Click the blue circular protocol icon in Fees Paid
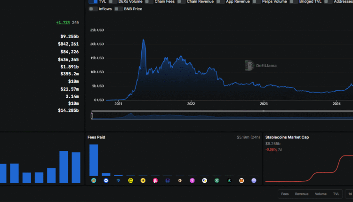This screenshot has width=353, height=202. (x=106, y=180)
